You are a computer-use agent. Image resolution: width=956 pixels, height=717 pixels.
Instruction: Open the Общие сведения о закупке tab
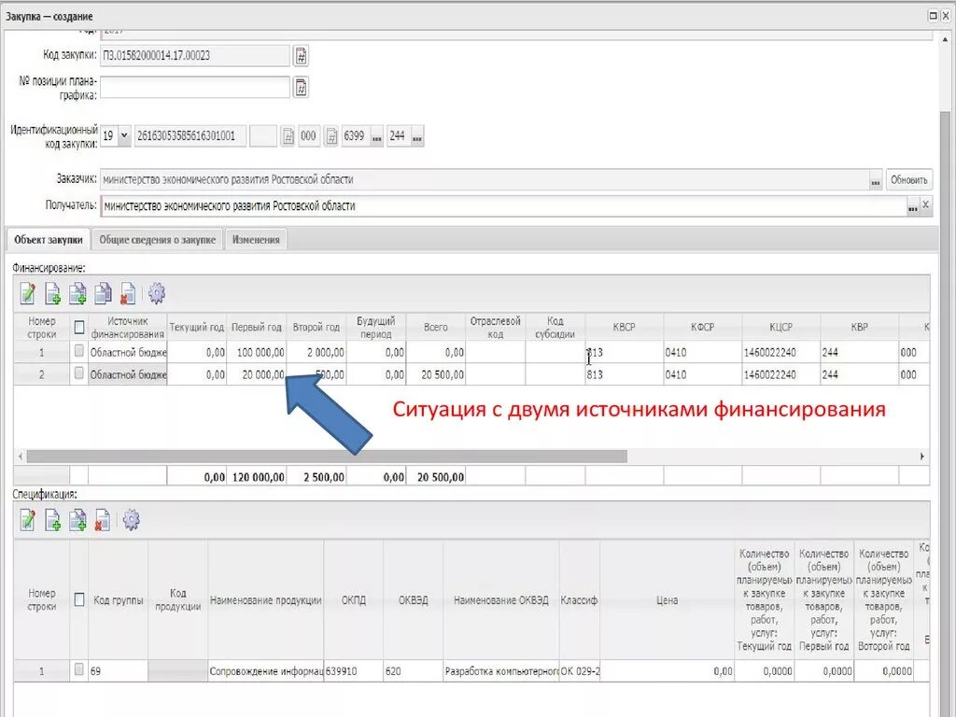157,240
